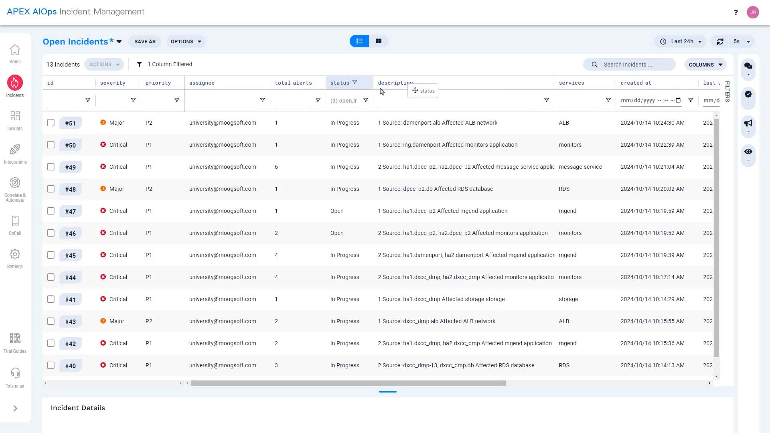Click the SAVE AS button
The image size is (770, 433).
tap(145, 42)
